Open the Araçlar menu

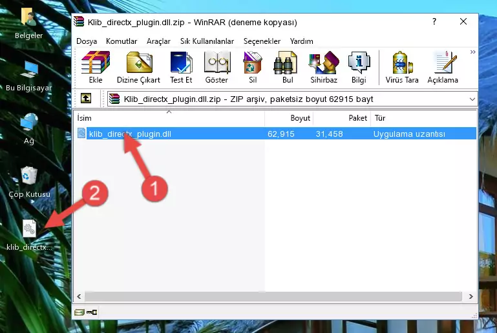pos(158,41)
